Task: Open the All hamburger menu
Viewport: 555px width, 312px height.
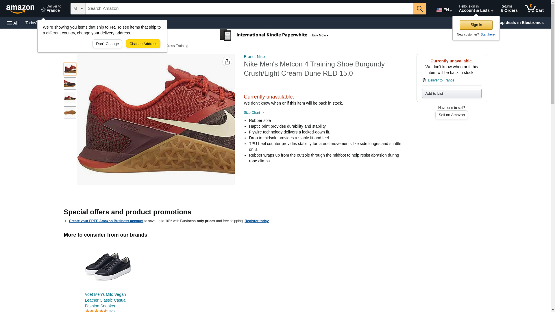Action: (13, 23)
